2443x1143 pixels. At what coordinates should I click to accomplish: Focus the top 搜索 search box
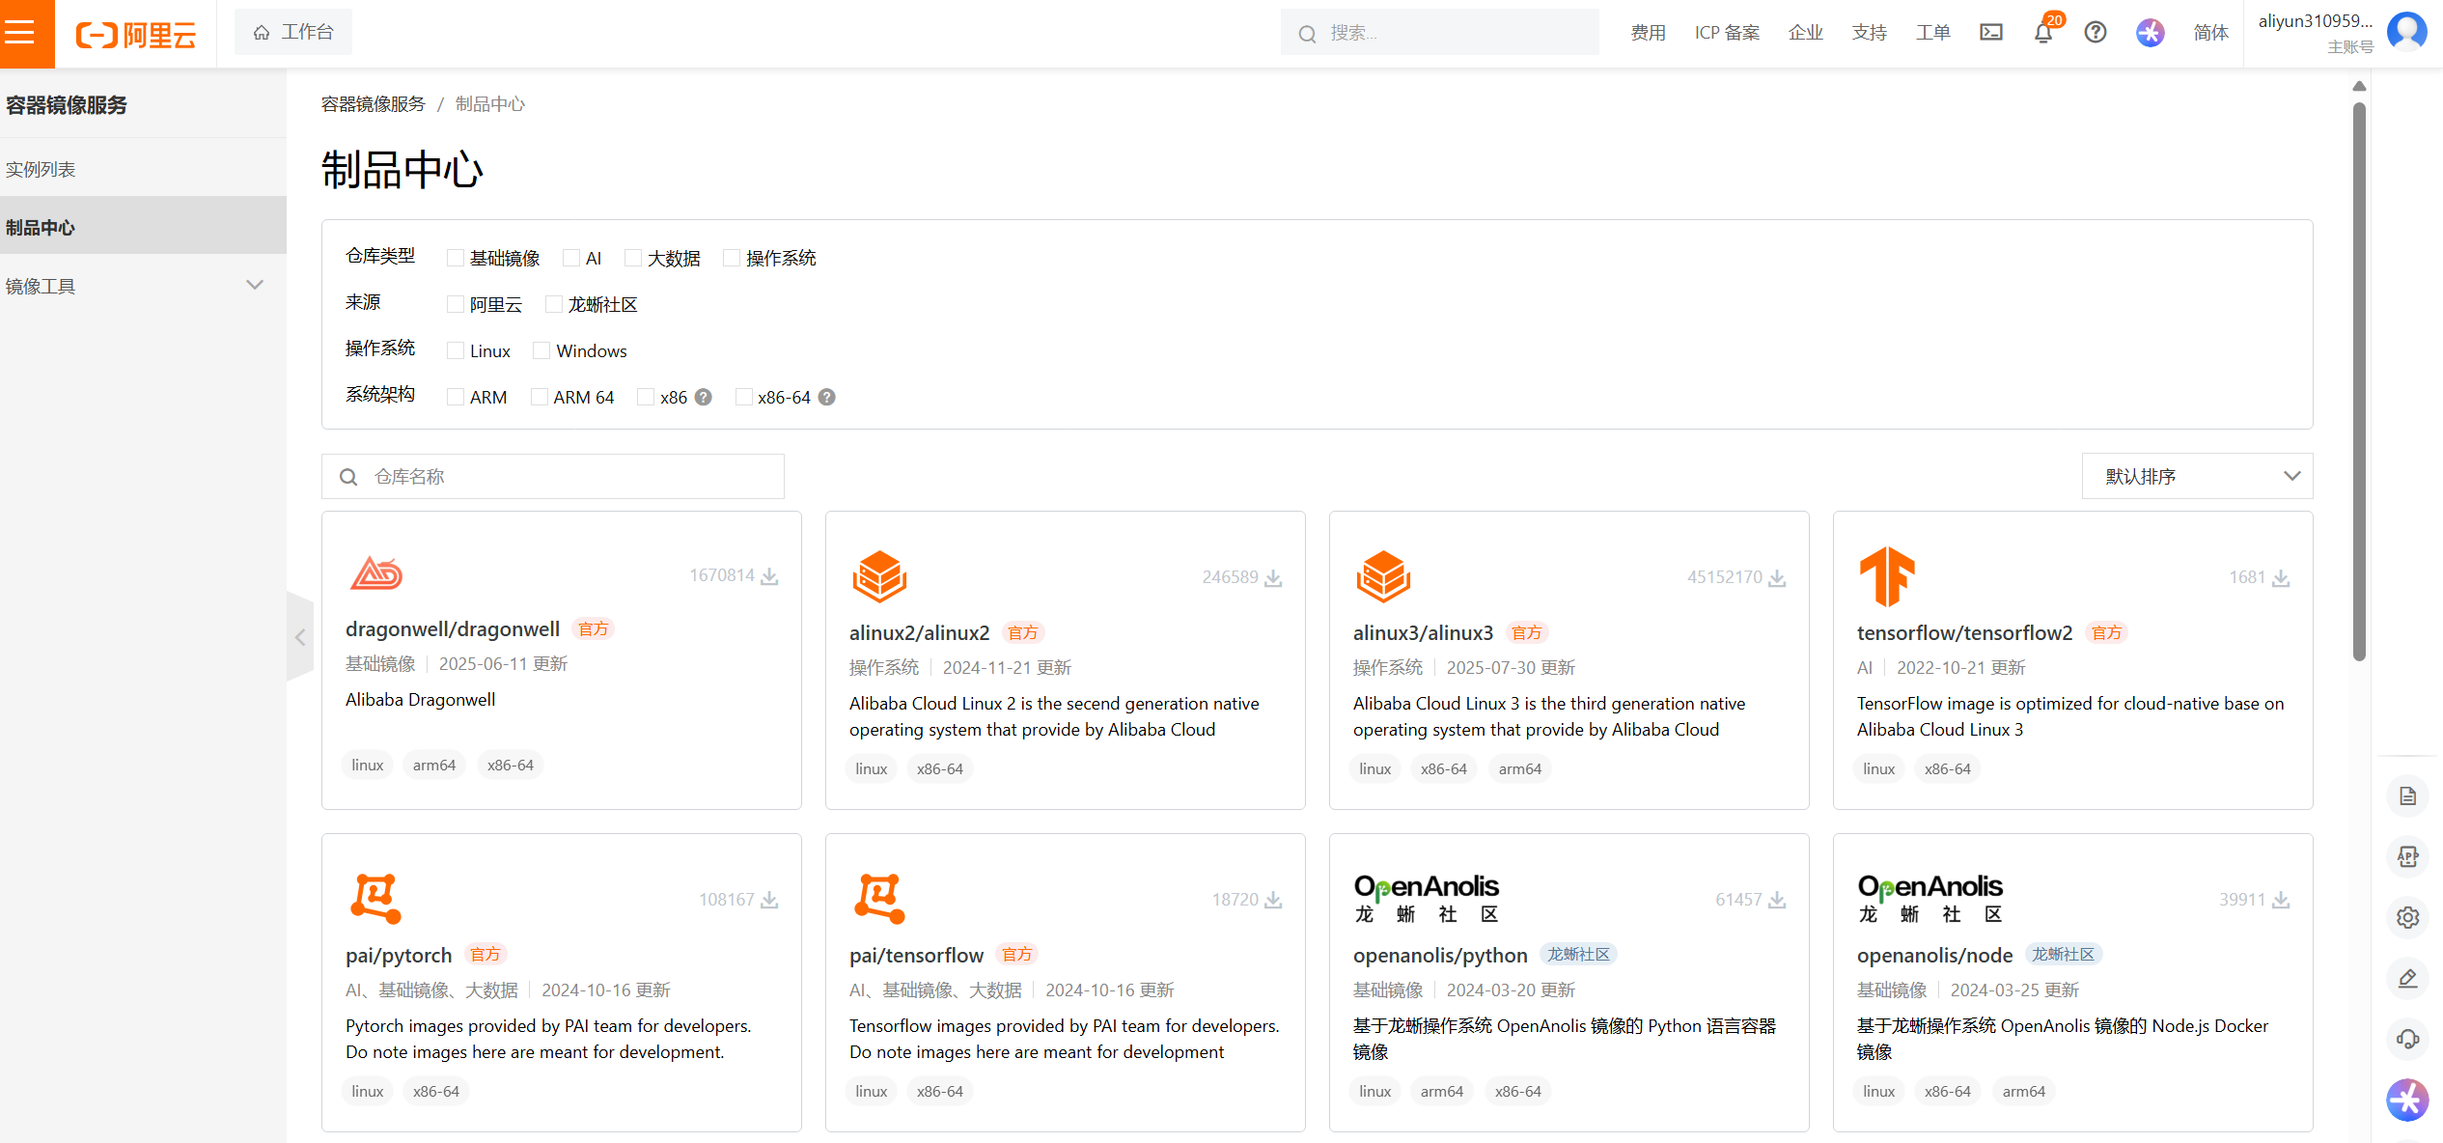pos(1439,33)
